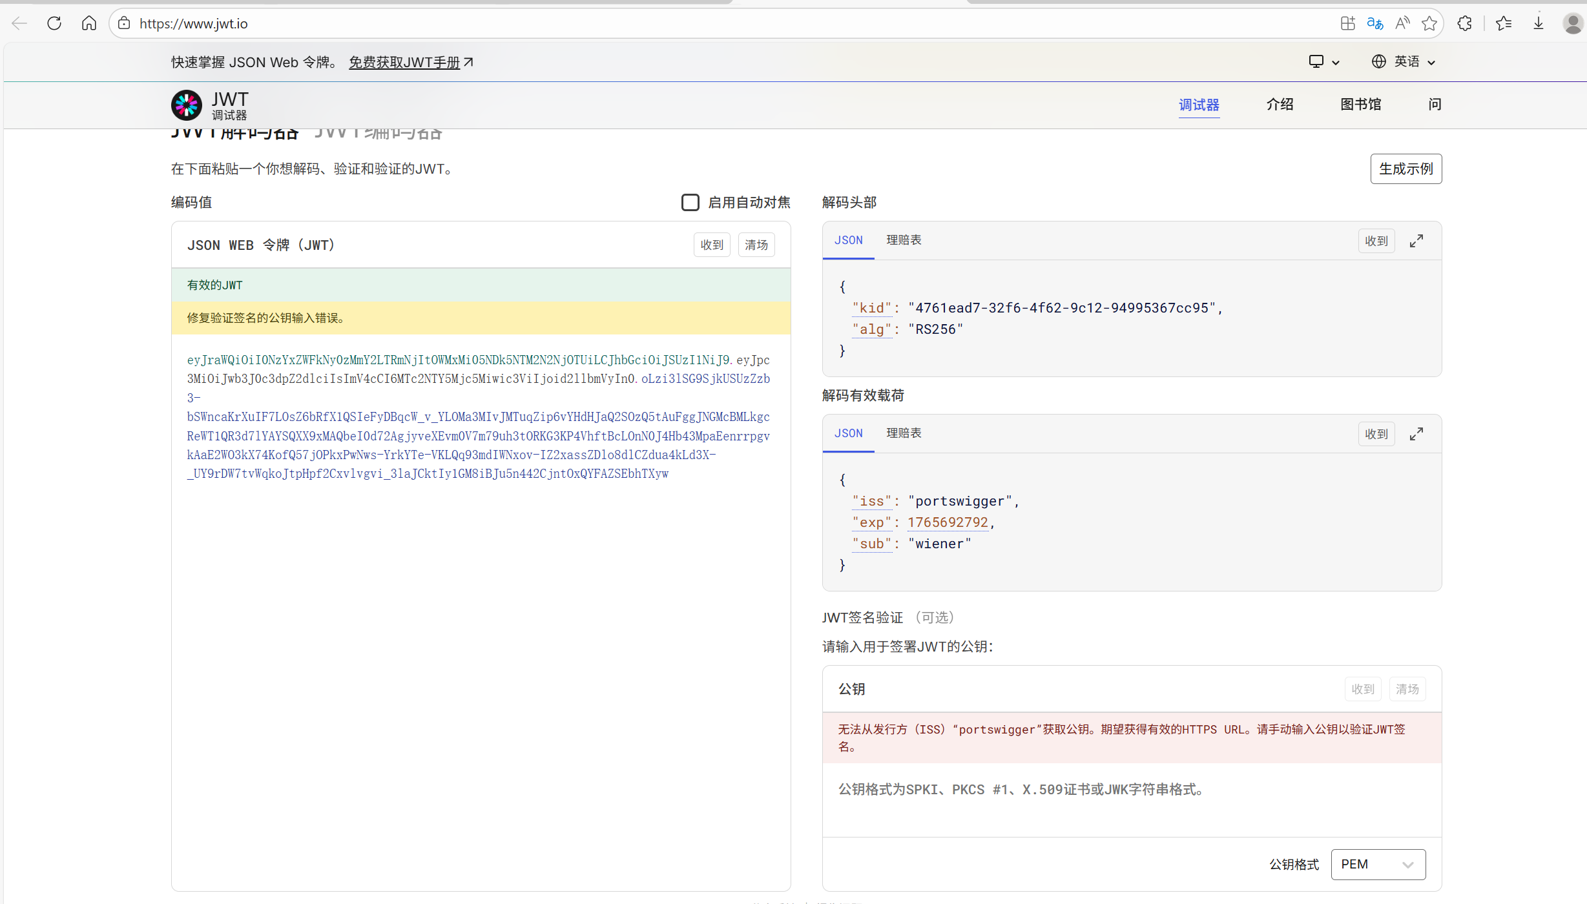
Task: Open browser extensions puzzle icon
Action: pyautogui.click(x=1465, y=24)
